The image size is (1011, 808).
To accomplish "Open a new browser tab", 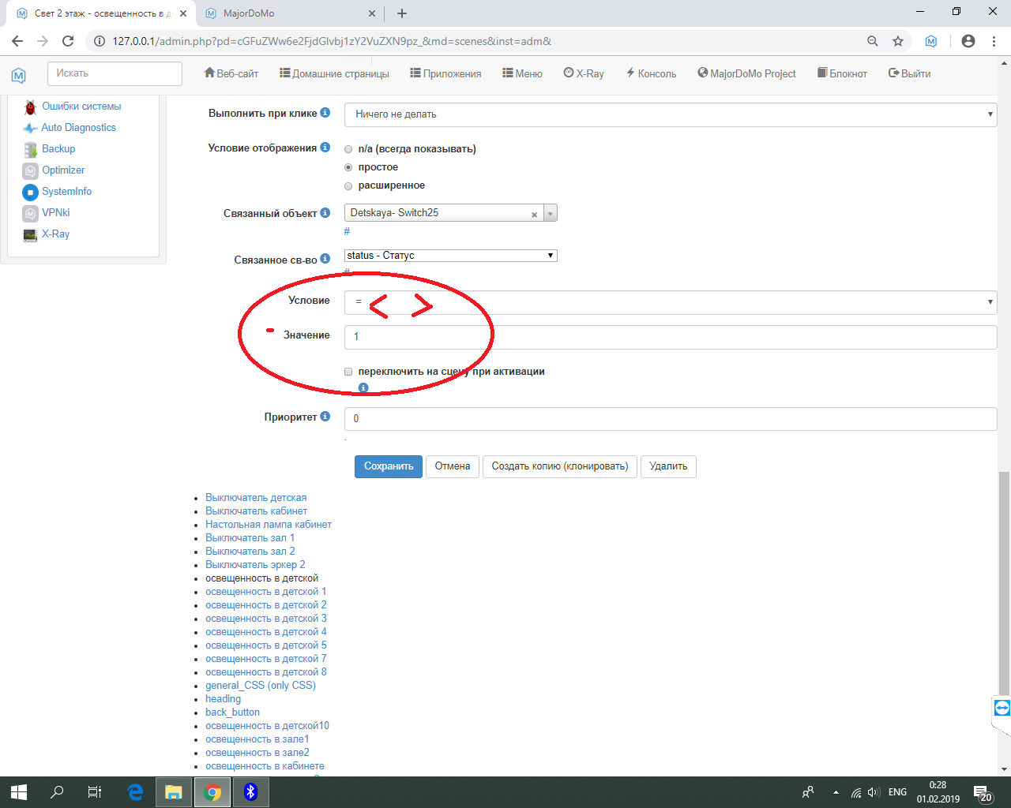I will click(x=402, y=13).
